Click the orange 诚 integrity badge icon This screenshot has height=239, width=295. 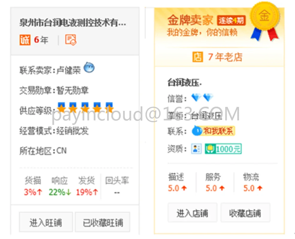point(25,40)
